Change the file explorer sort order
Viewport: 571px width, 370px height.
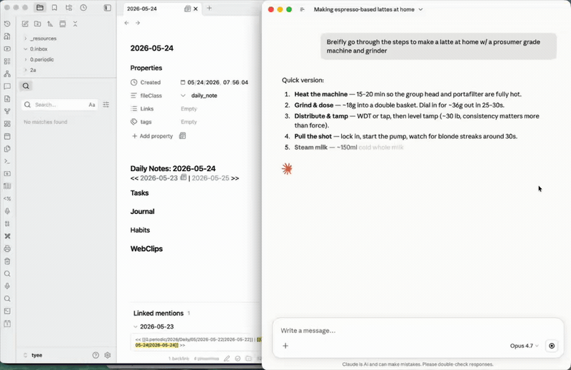[x=50, y=24]
